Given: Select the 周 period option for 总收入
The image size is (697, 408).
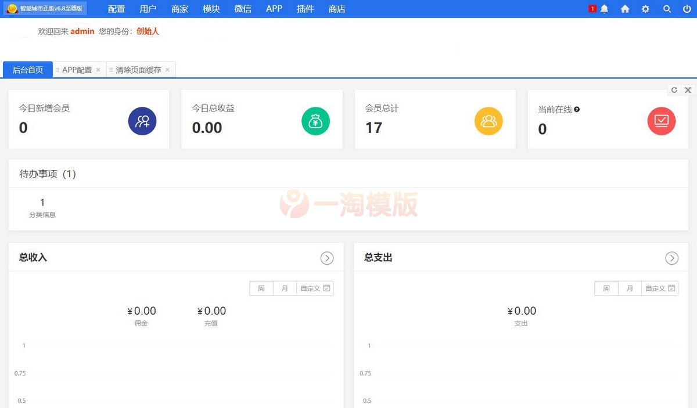Looking at the screenshot, I should click(x=261, y=288).
